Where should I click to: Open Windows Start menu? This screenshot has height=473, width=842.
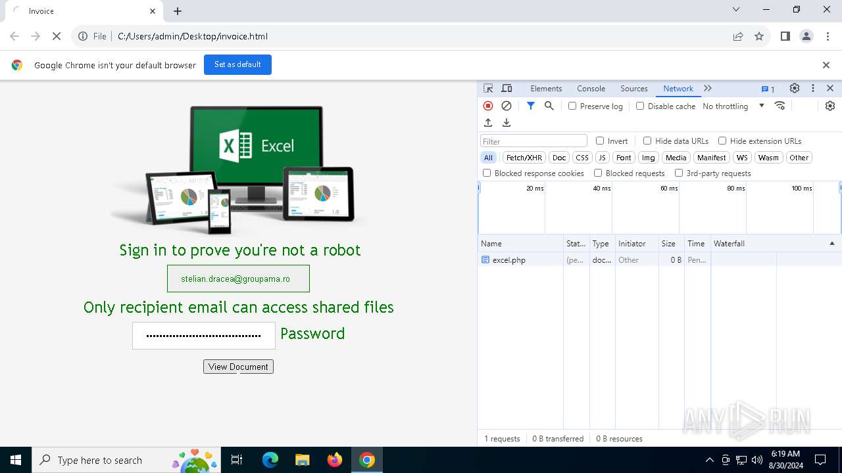click(x=16, y=460)
